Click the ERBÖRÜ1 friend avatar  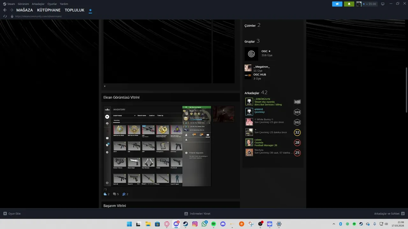click(x=249, y=102)
